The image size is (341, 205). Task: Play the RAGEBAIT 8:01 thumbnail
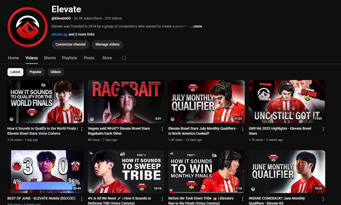point(126,102)
